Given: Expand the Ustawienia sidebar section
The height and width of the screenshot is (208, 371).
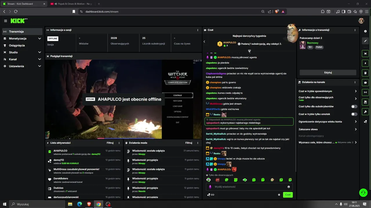Looking at the screenshot, I should click(x=39, y=66).
